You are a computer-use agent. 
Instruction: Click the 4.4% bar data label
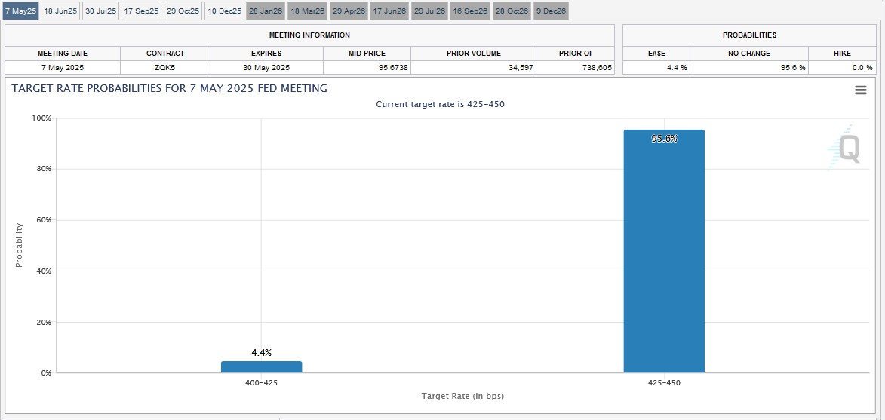coord(261,353)
